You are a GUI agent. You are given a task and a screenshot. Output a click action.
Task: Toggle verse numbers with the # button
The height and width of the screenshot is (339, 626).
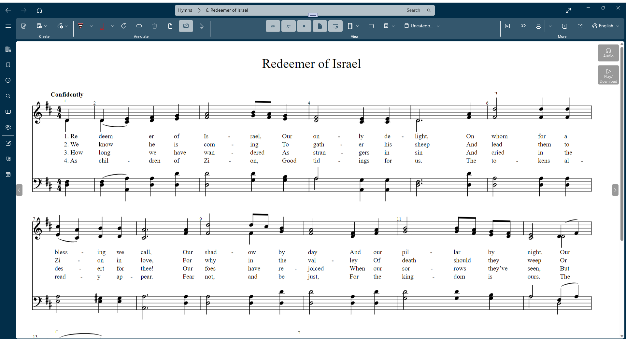click(x=304, y=26)
